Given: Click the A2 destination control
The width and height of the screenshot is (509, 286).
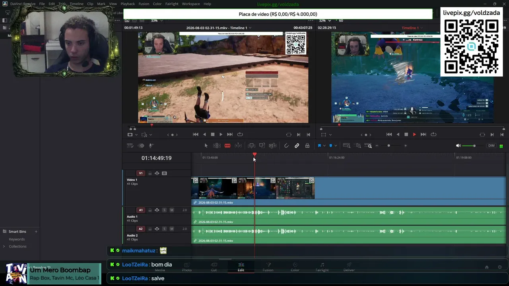Looking at the screenshot, I should (x=140, y=229).
